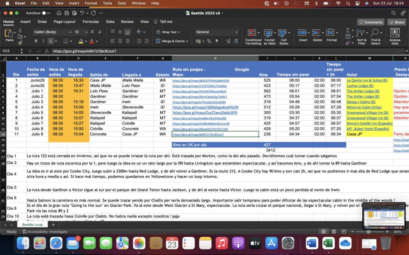Screen dimensions: 409x255
Task: Toggle the AutoSave switch
Action: coord(46,13)
